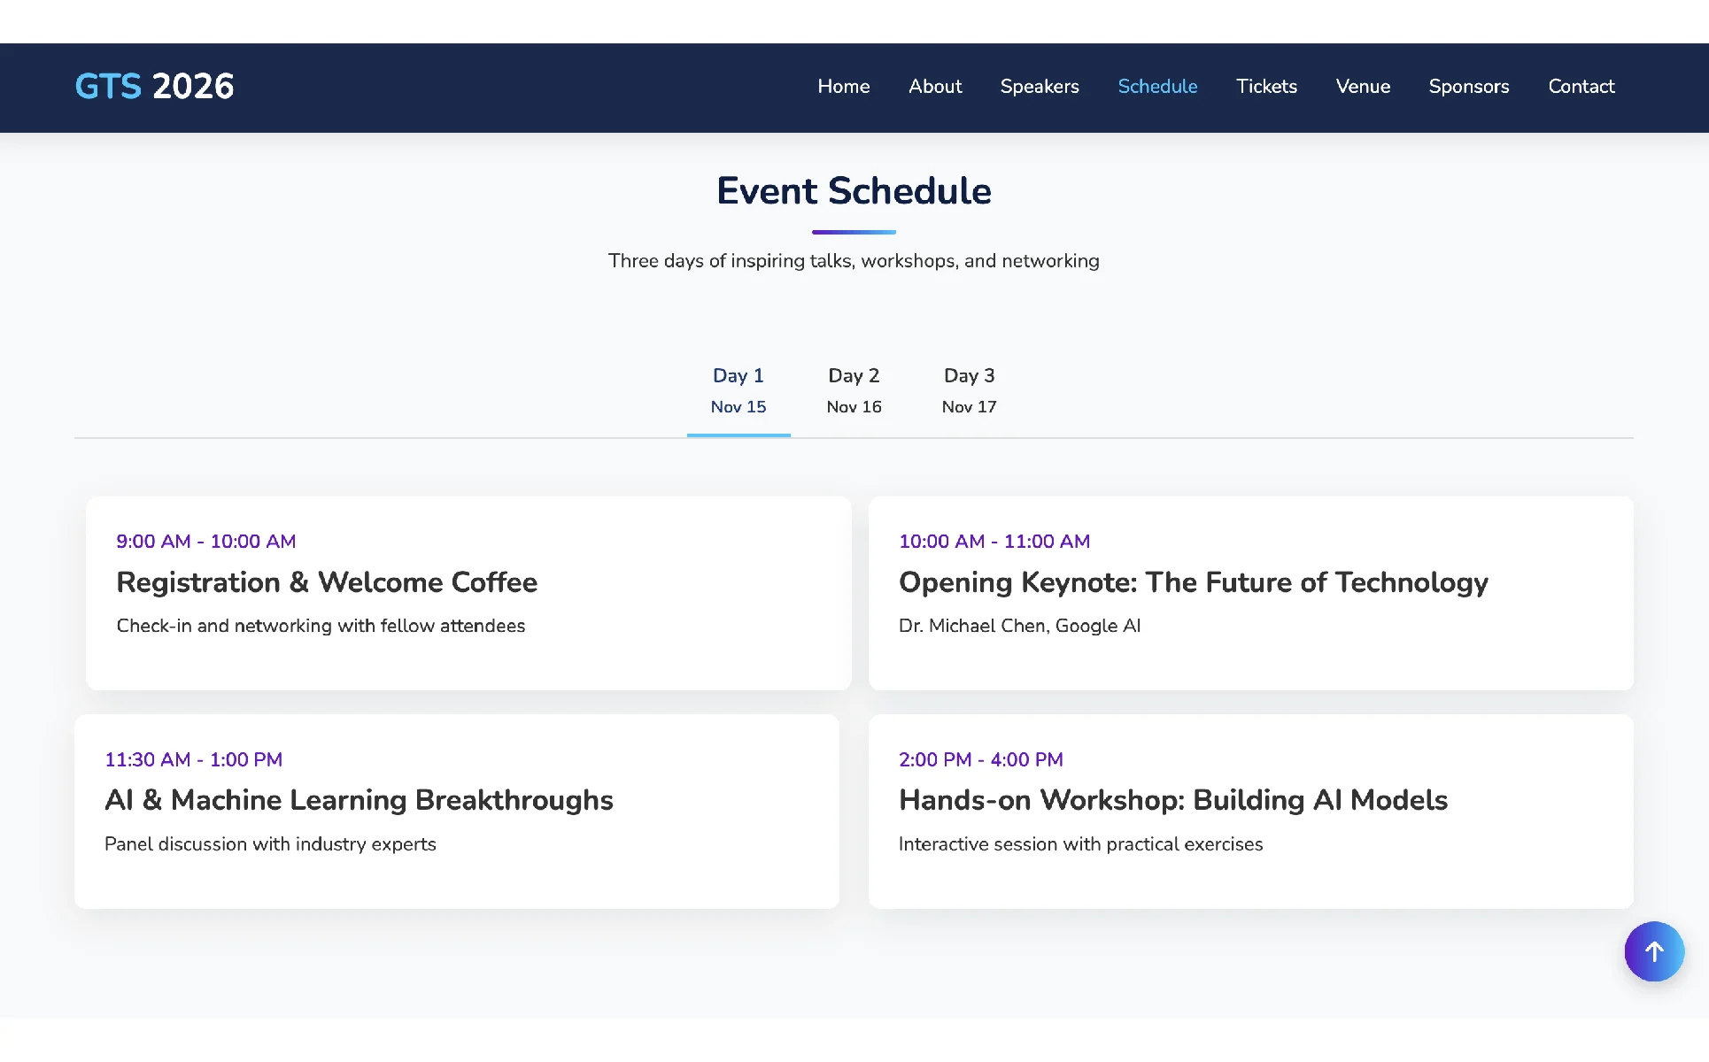Go to the About page link

pyautogui.click(x=934, y=87)
